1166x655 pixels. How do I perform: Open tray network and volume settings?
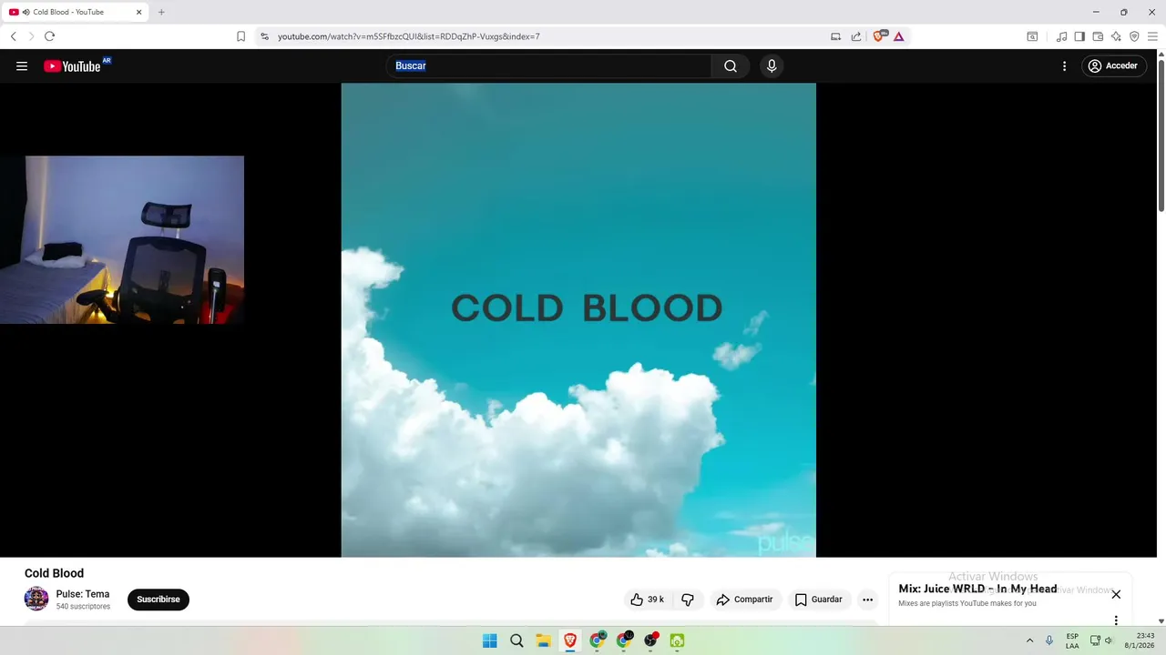[1101, 640]
